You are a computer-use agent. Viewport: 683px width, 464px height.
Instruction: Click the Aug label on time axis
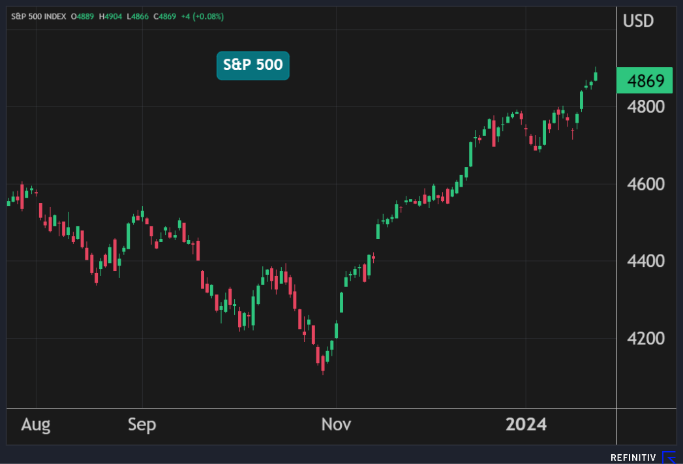coord(35,425)
